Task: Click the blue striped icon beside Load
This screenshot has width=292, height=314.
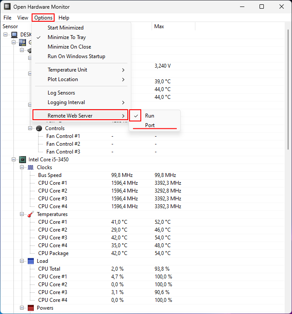Action: 31,261
